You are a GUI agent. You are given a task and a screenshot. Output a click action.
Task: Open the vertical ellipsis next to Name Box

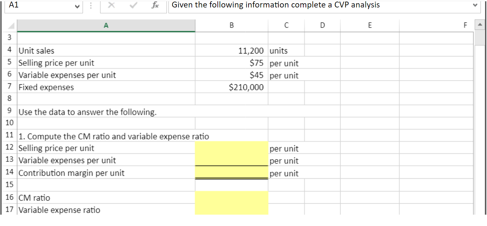tap(91, 5)
